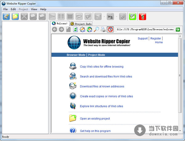Open the Project menu
Viewport: 185px width, 141px height.
point(23,9)
